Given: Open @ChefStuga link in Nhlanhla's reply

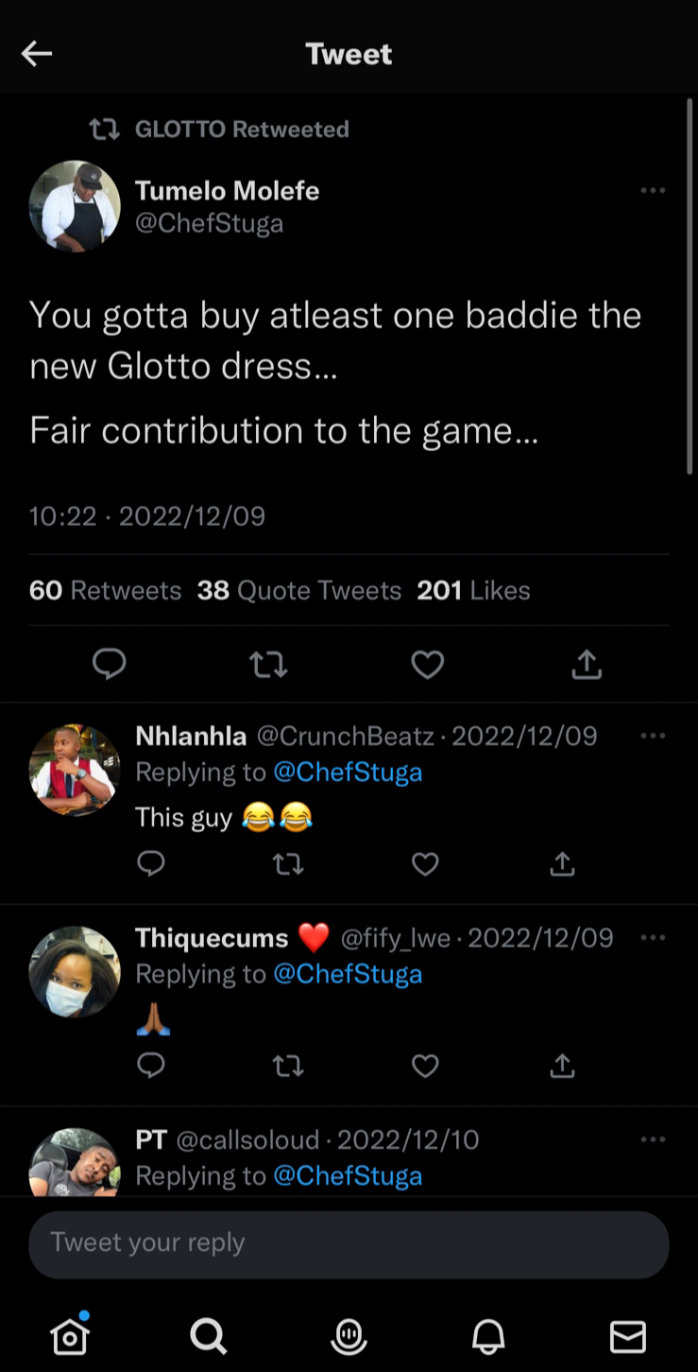Looking at the screenshot, I should point(348,773).
